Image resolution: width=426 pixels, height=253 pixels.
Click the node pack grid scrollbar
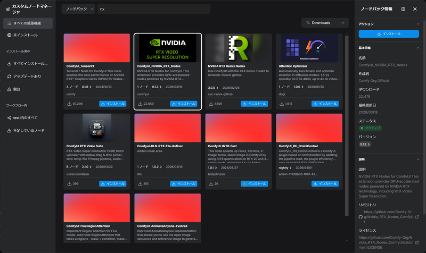pos(347,126)
